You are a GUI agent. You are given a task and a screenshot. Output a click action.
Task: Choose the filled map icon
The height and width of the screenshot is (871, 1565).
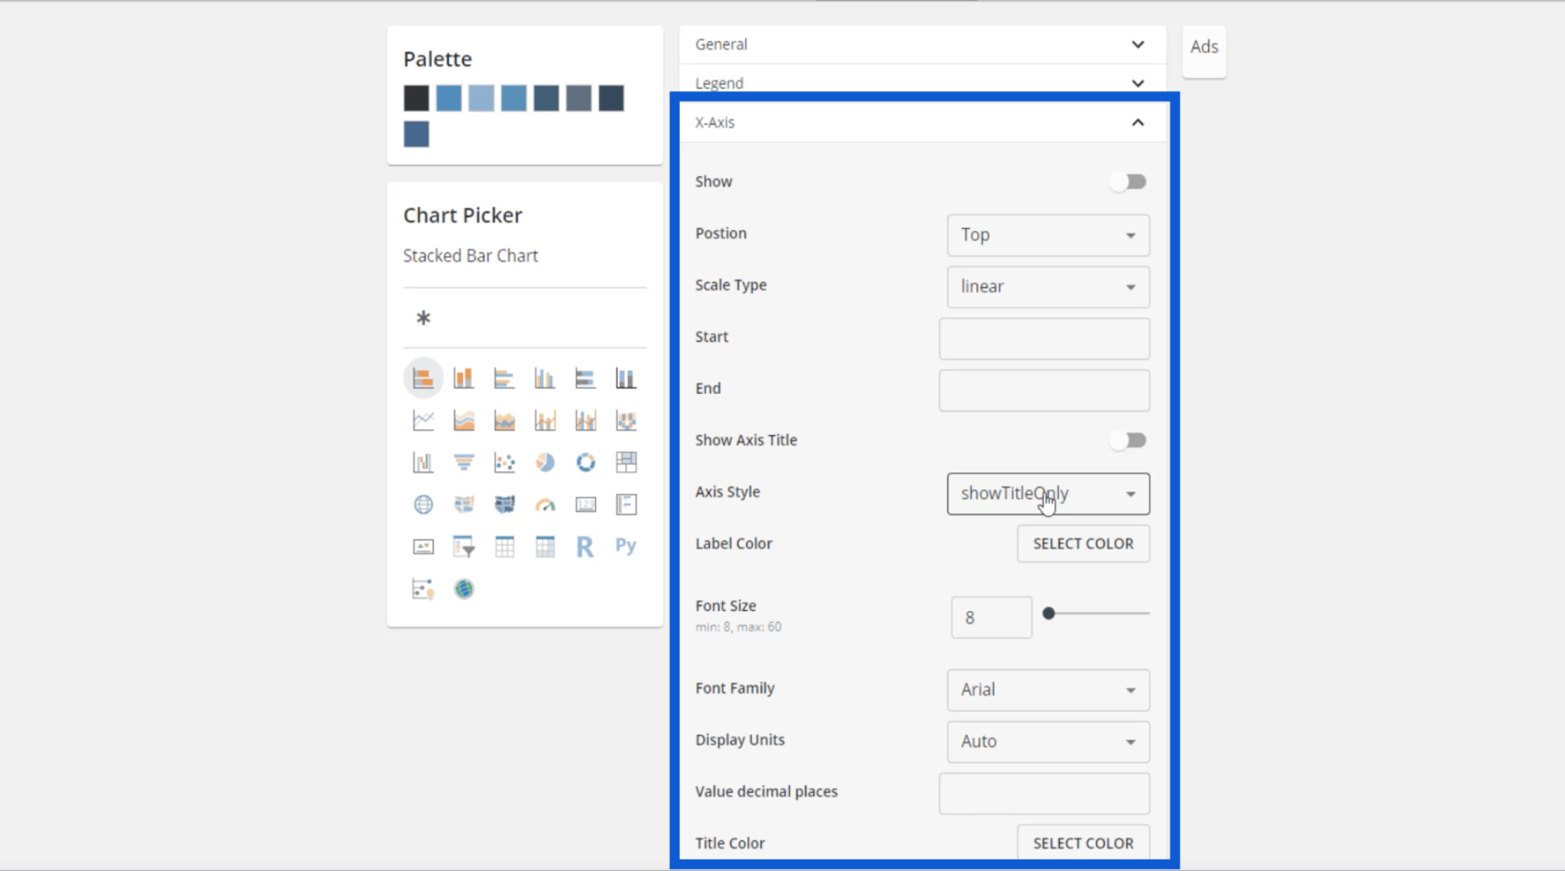[463, 504]
